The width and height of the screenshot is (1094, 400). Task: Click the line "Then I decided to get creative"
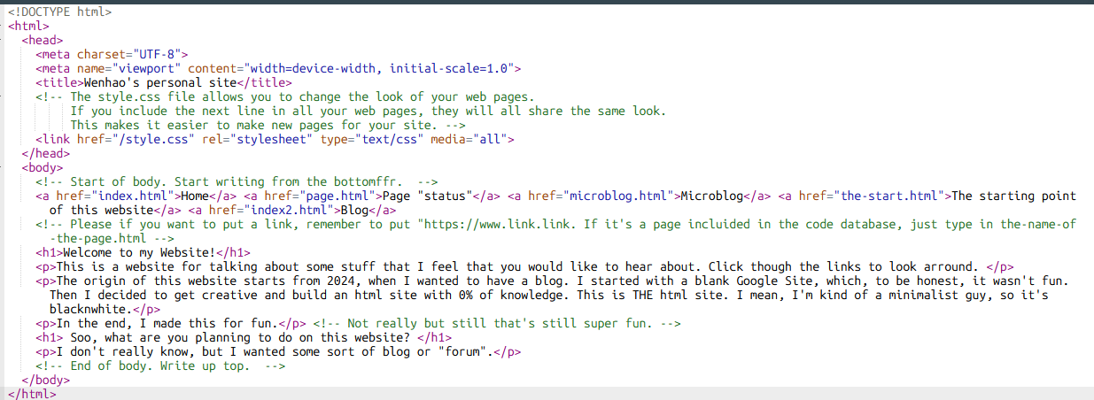point(549,295)
